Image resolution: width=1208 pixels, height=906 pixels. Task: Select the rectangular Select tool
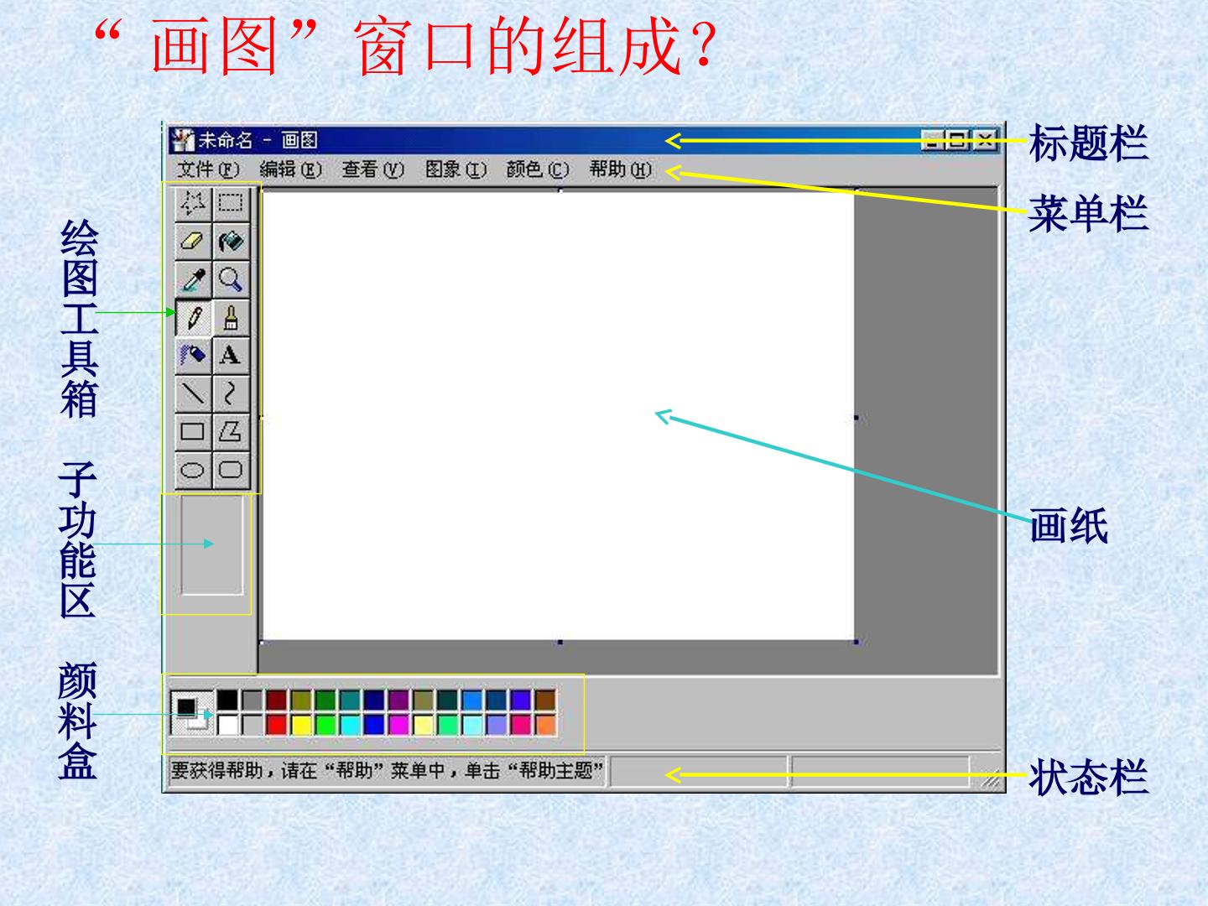pyautogui.click(x=231, y=203)
